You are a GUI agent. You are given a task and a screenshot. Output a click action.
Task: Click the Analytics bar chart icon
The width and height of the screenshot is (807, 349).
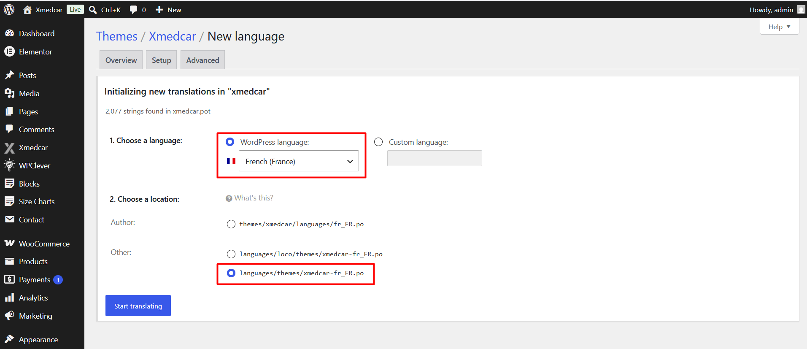9,298
